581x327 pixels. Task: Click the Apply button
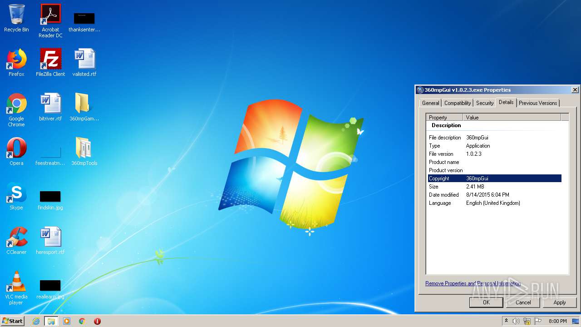[560, 302]
